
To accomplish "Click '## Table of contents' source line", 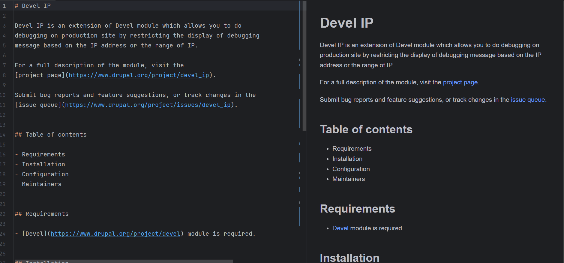I will 51,135.
